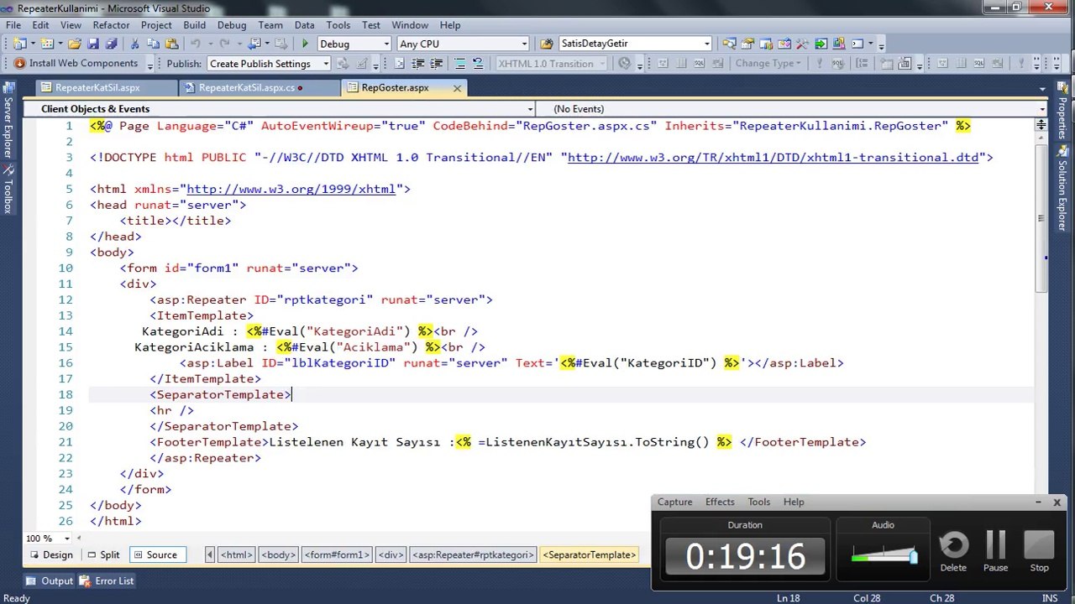The image size is (1075, 604).
Task: Open the Debug menu
Action: pos(232,25)
